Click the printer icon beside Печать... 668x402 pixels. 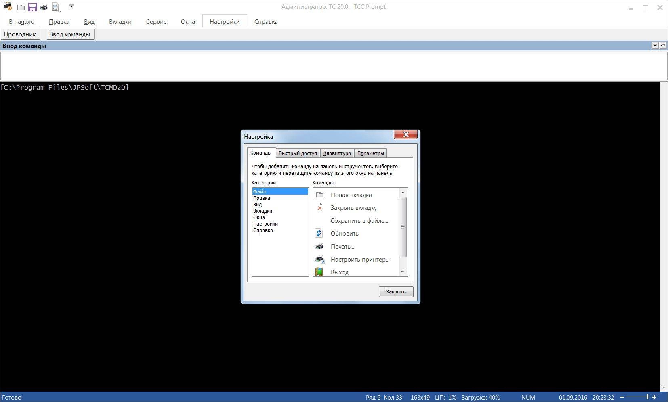tap(319, 246)
